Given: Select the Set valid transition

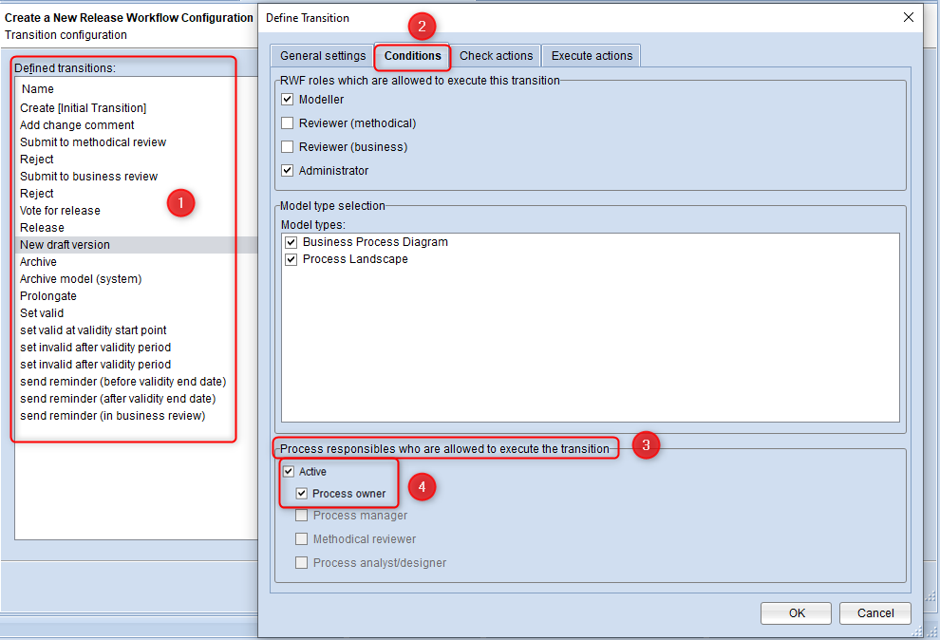Looking at the screenshot, I should [x=137, y=312].
